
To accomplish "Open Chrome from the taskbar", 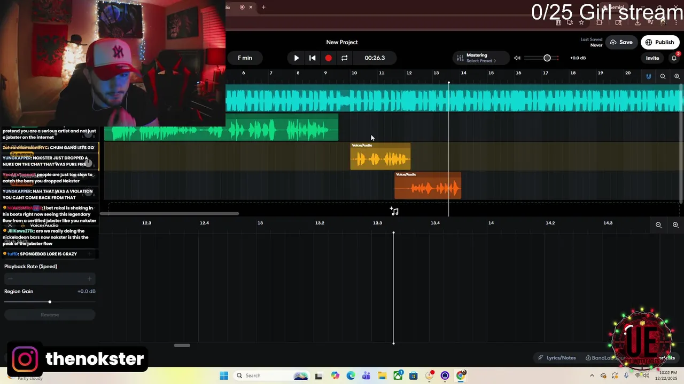I will click(461, 375).
